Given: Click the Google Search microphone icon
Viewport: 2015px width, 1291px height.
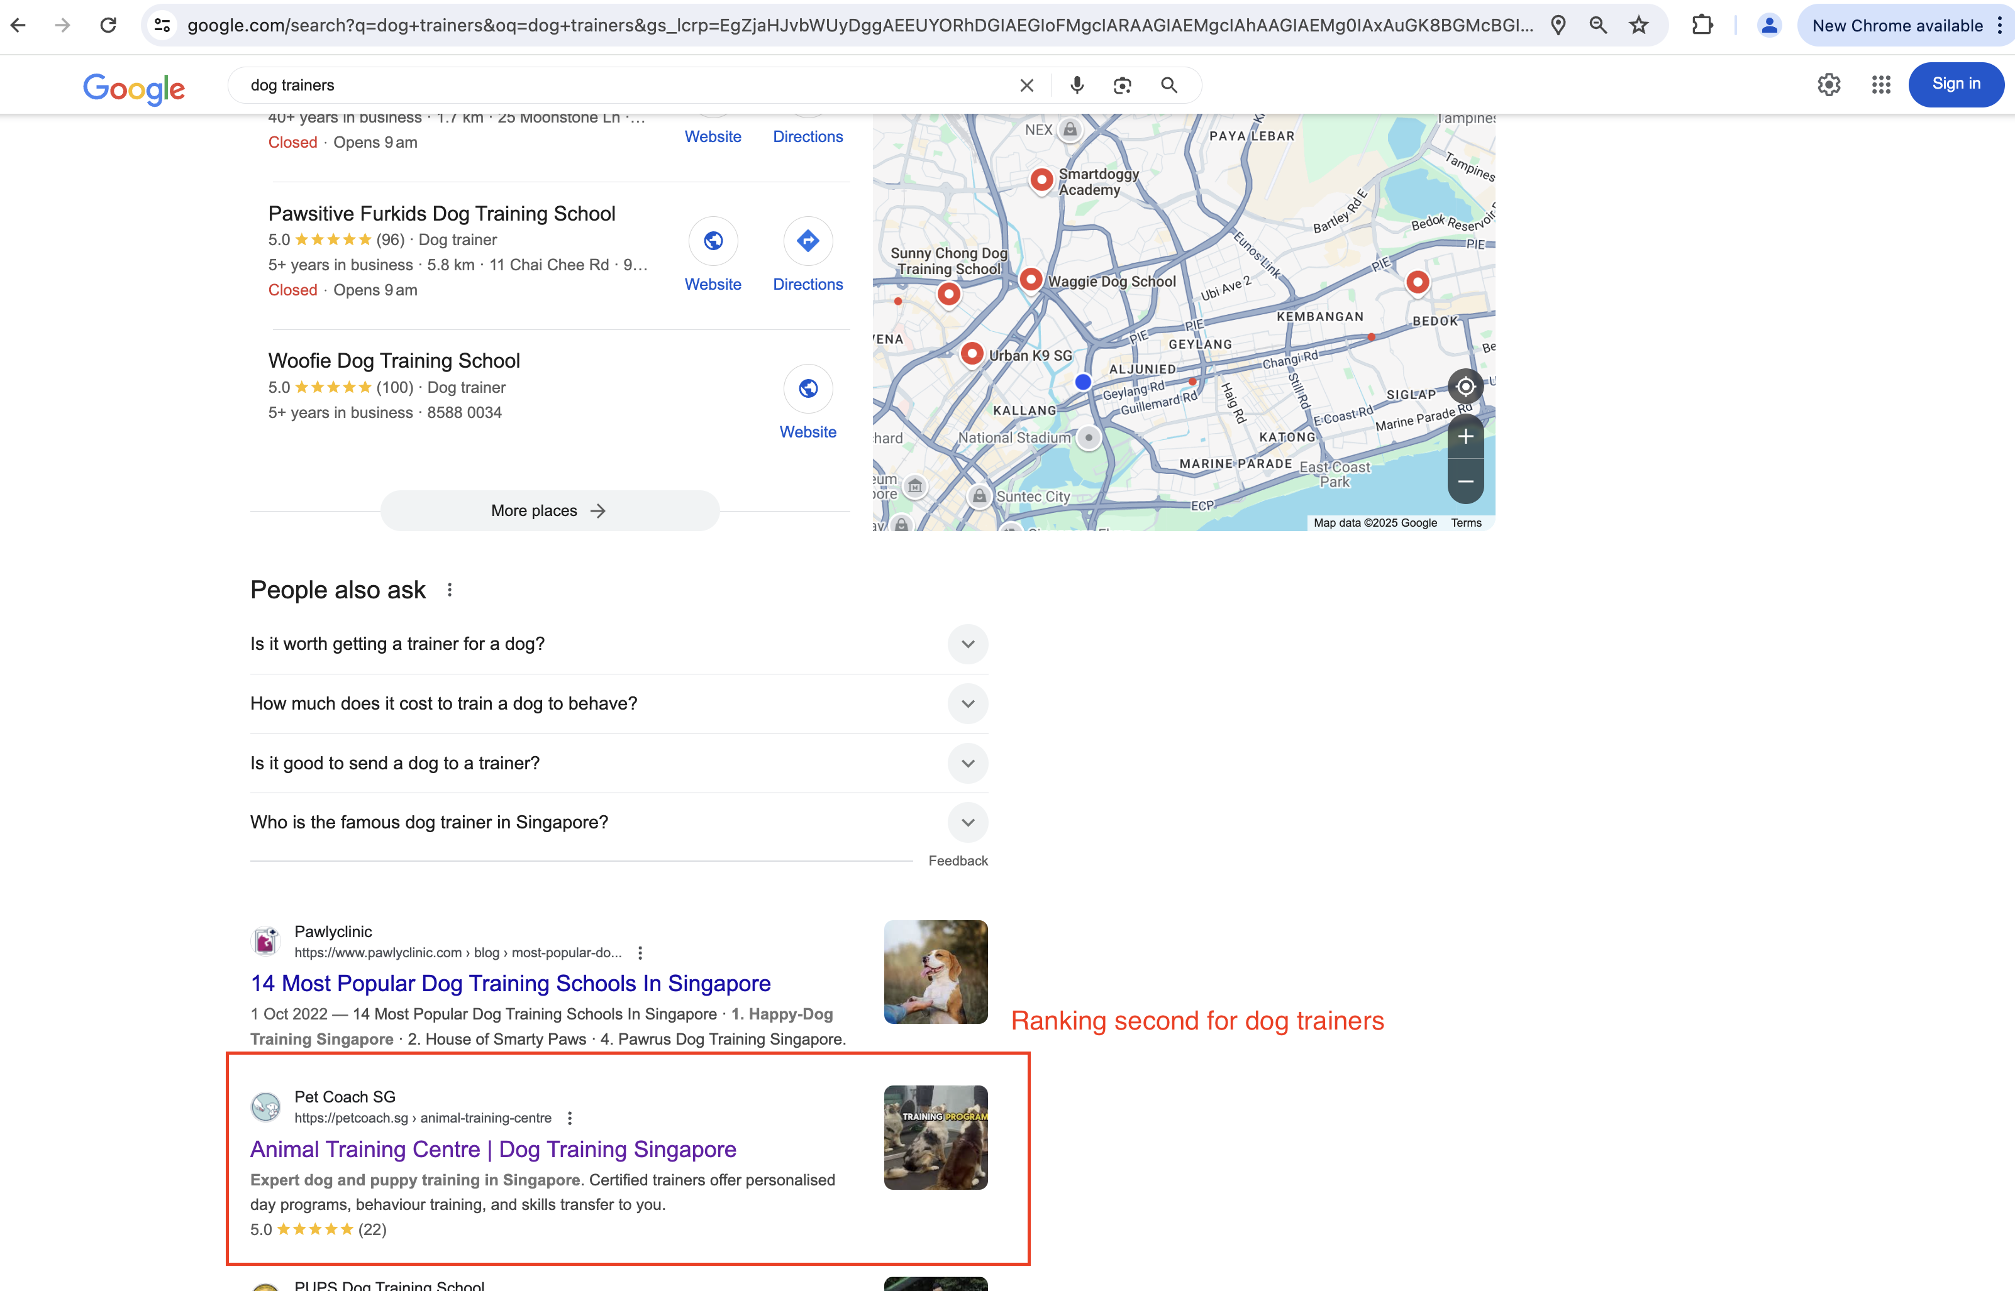Looking at the screenshot, I should pos(1075,84).
